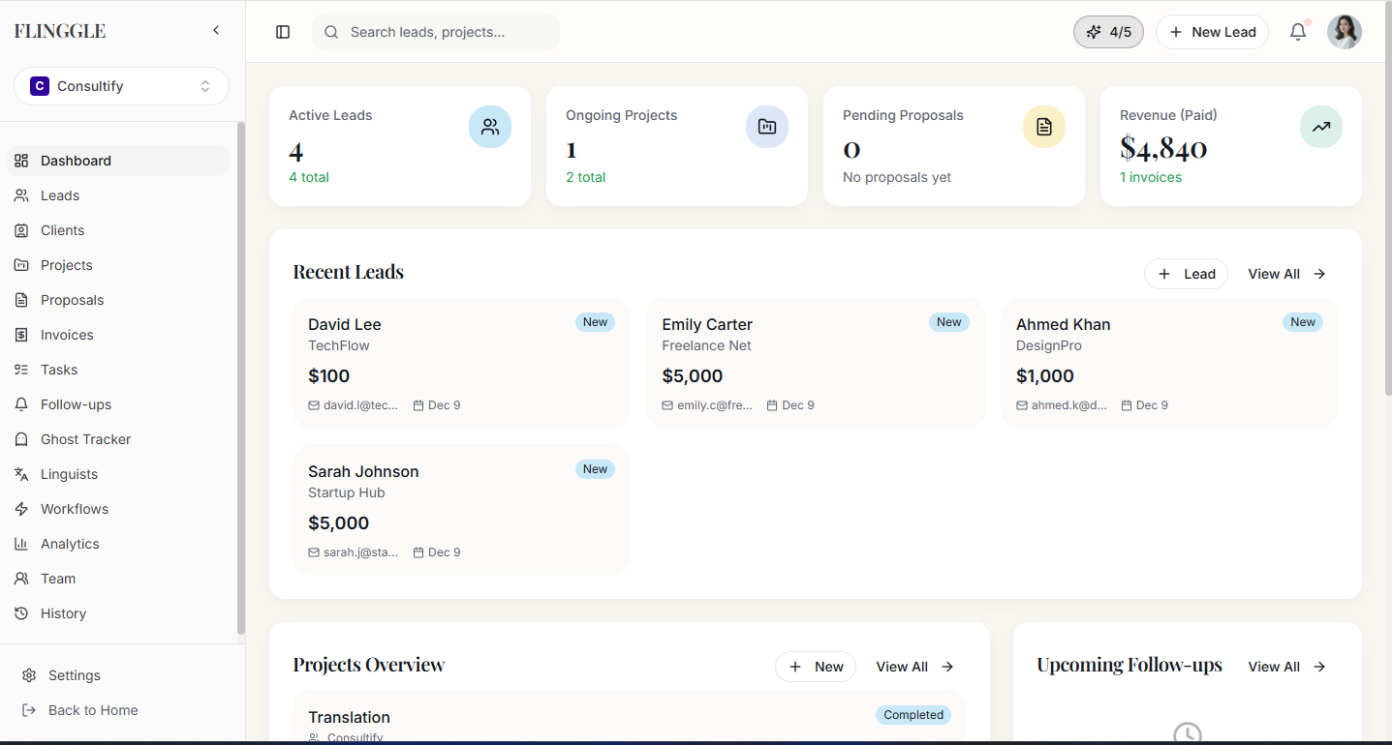Open the Invoices section
Screen dimensions: 1392x745
[x=67, y=334]
